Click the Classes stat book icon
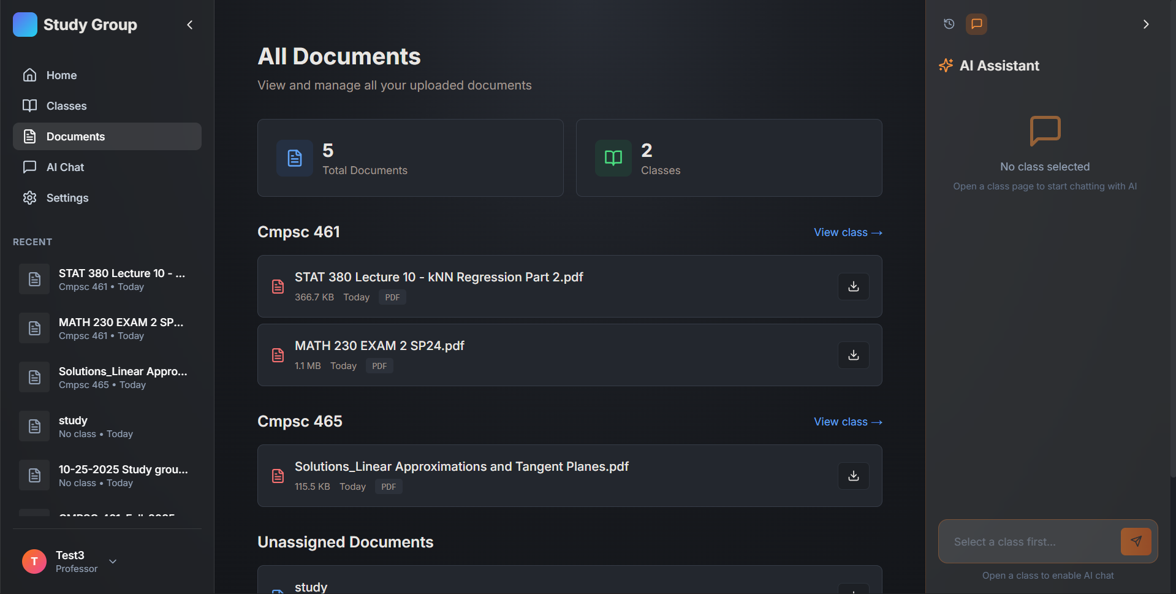Viewport: 1176px width, 594px height. (x=613, y=158)
